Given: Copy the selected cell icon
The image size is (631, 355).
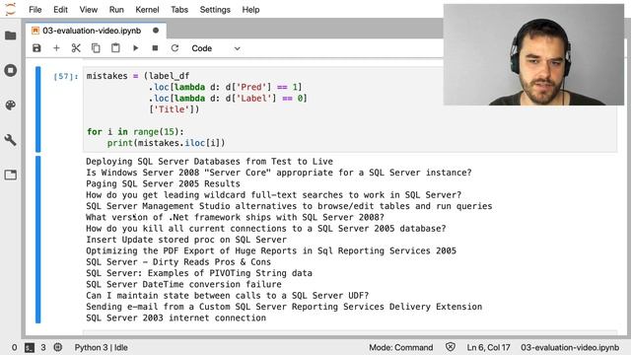Looking at the screenshot, I should [x=96, y=48].
